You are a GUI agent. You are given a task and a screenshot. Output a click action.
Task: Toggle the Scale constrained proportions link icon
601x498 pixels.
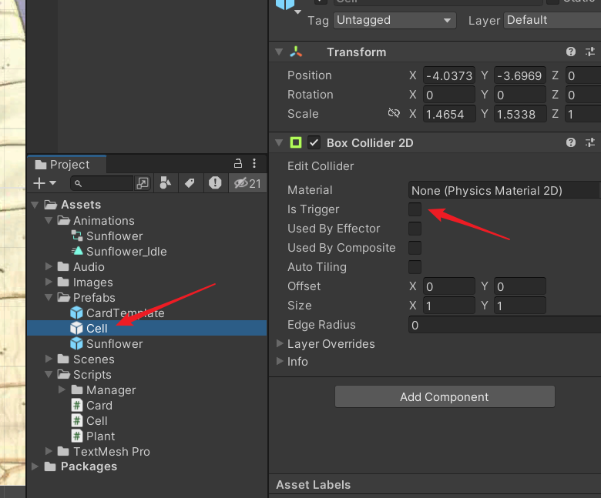394,114
